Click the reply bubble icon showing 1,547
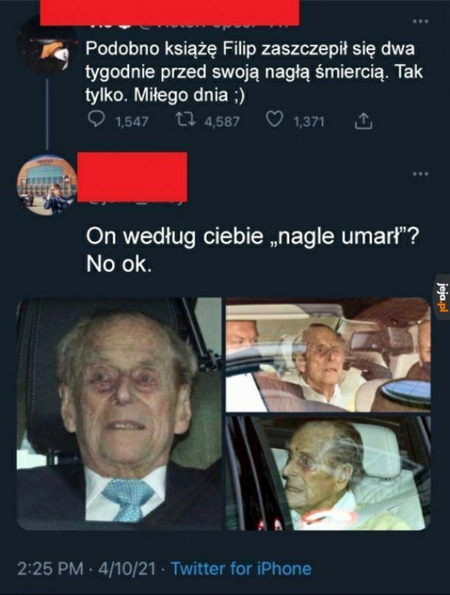The image size is (450, 595). pyautogui.click(x=96, y=120)
